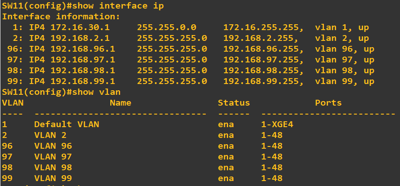400x186 pixels.
Task: Click the 'show vlan' command line
Action: [x=61, y=92]
